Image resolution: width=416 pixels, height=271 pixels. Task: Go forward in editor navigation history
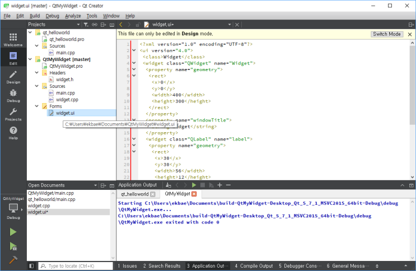(129, 25)
